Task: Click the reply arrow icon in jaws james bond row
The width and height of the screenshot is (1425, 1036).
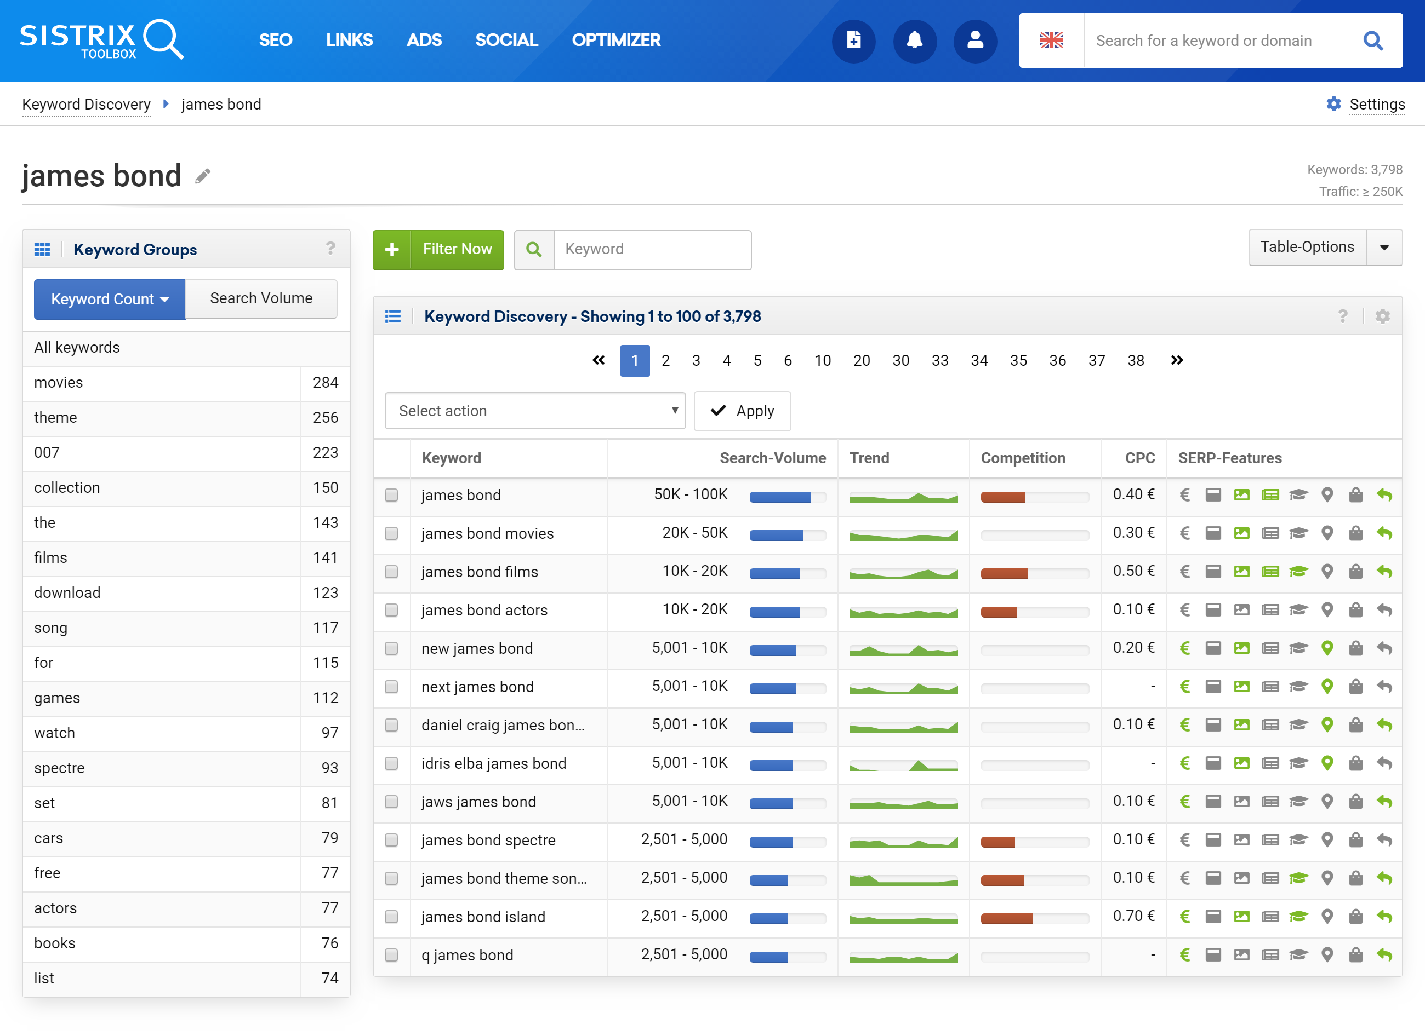Action: click(1384, 801)
